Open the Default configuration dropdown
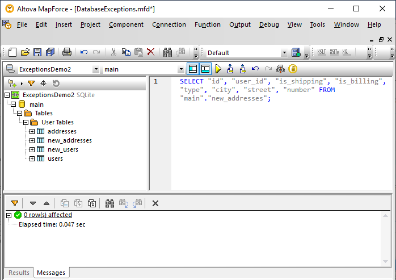This screenshot has height=280, width=396. 284,53
